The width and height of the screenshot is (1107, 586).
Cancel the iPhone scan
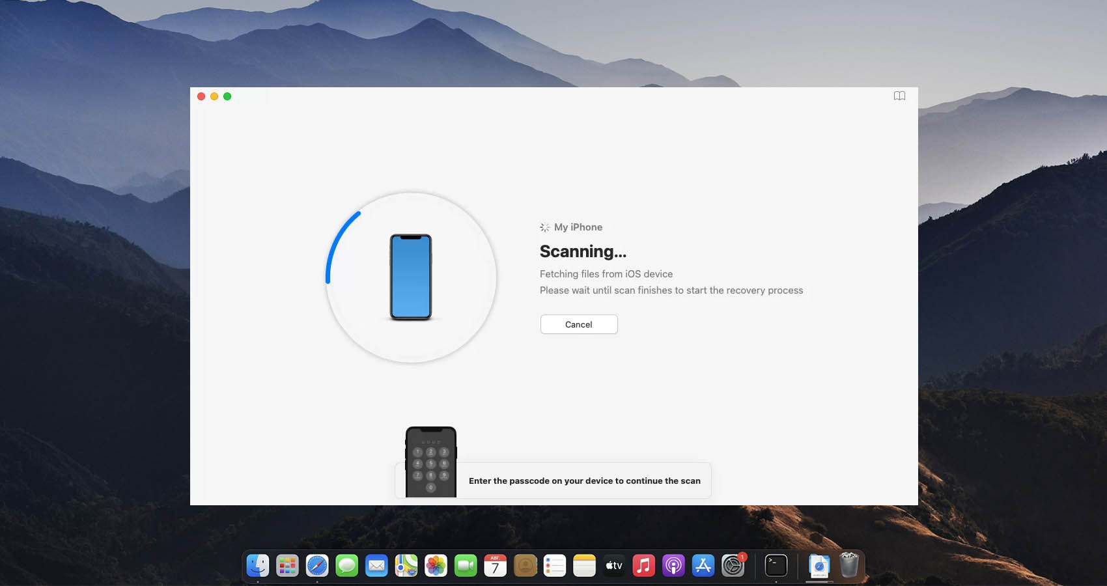[578, 324]
